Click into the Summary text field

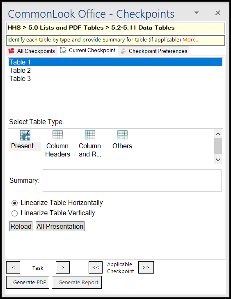pyautogui.click(x=132, y=180)
